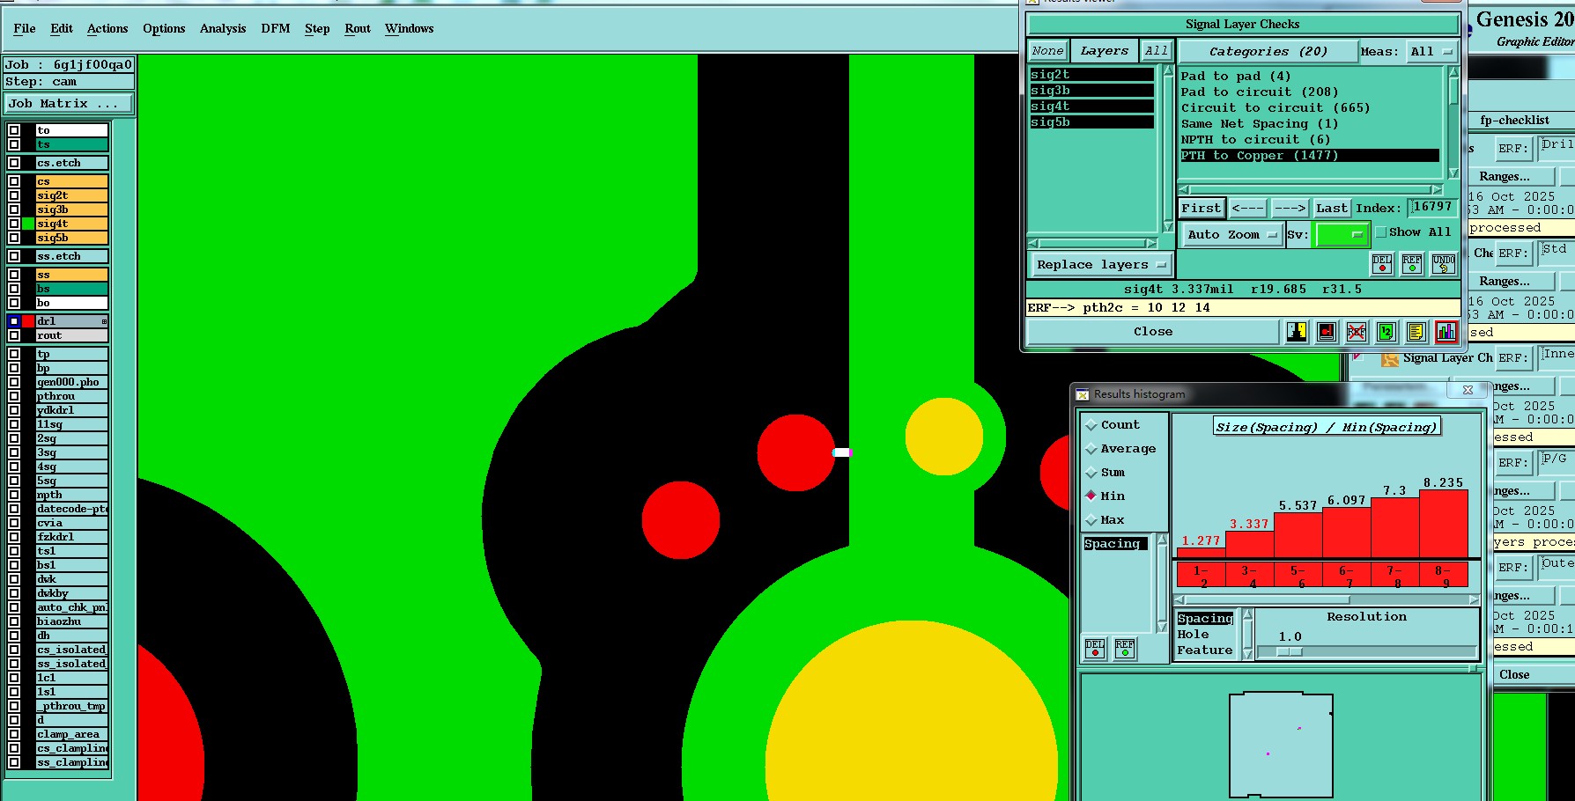Click the 1-2 range histogram bar
Viewport: 1575px width, 801px height.
tap(1201, 553)
